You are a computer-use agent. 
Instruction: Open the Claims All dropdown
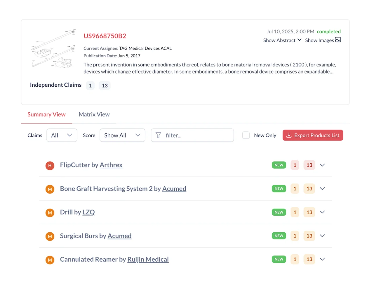(62, 135)
